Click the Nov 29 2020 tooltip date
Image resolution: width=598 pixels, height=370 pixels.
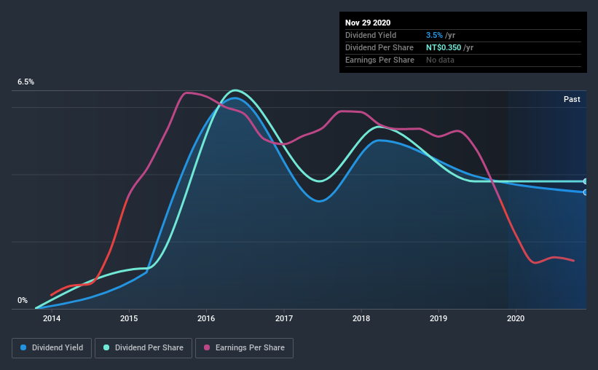point(368,23)
